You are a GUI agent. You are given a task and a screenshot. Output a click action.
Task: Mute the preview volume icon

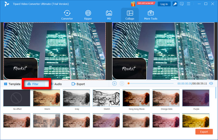click(211, 84)
